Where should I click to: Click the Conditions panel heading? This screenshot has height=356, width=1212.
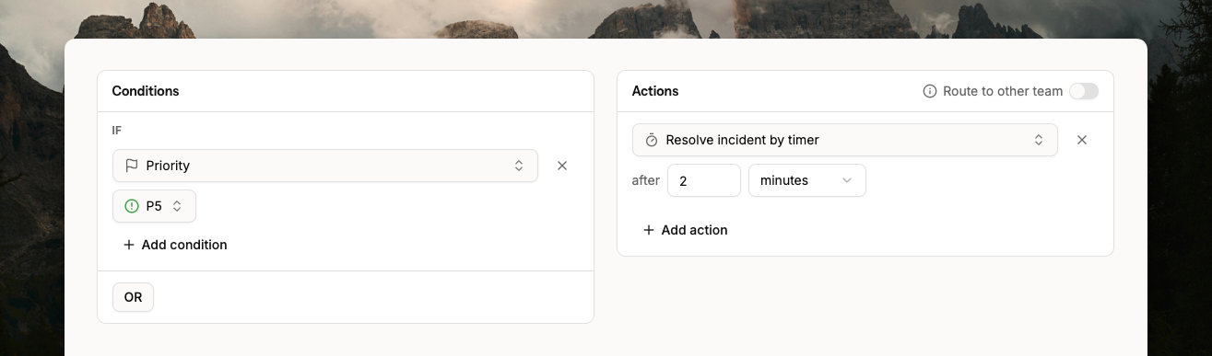[146, 91]
